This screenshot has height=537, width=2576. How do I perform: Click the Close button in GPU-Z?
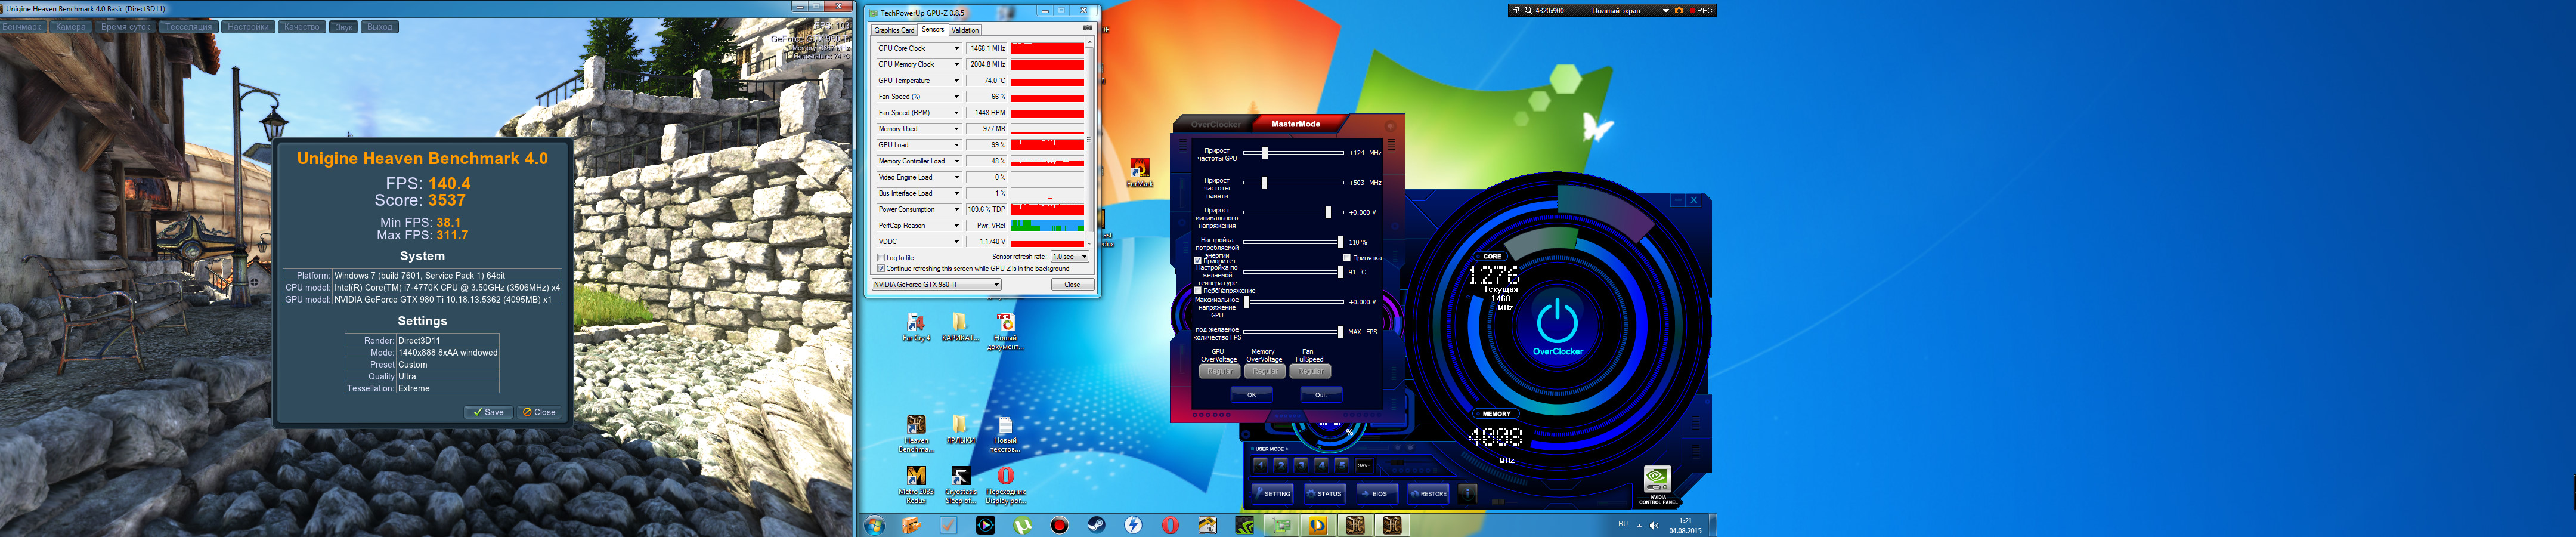click(x=1072, y=284)
